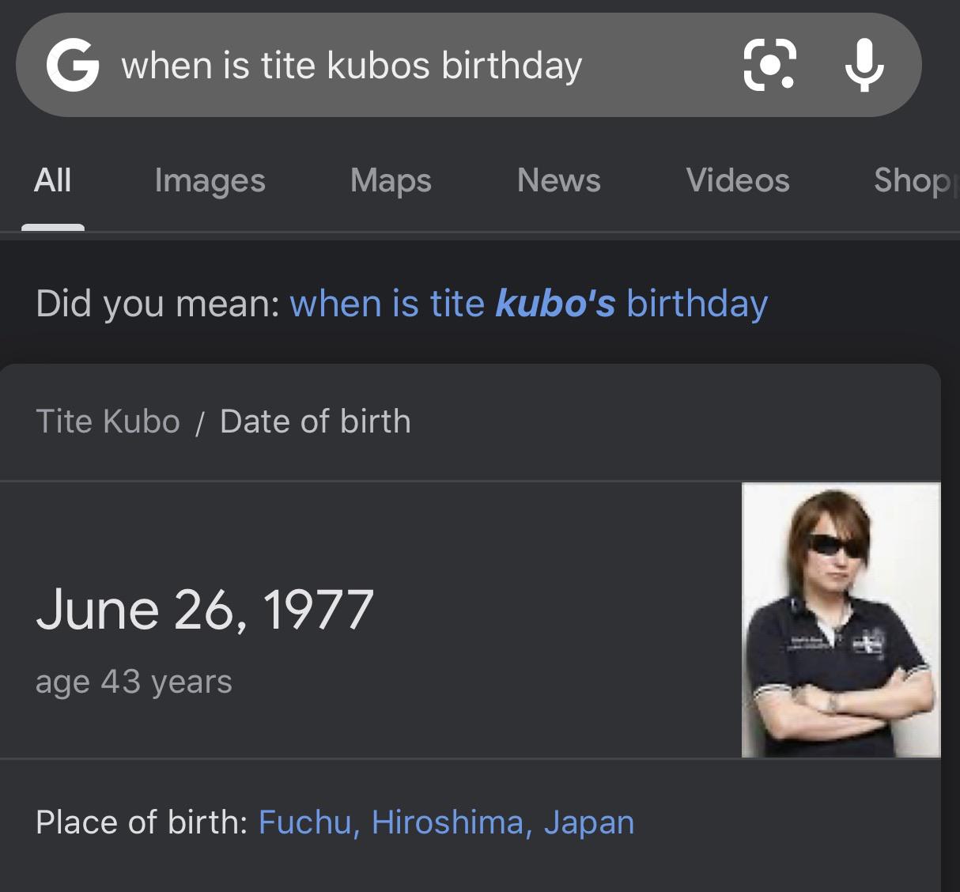The height and width of the screenshot is (892, 960).
Task: Switch to the Images tab
Action: (210, 180)
